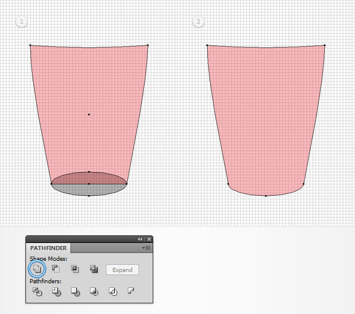Apply Outline pathfinder
This screenshot has height=314, width=355.
tap(113, 292)
